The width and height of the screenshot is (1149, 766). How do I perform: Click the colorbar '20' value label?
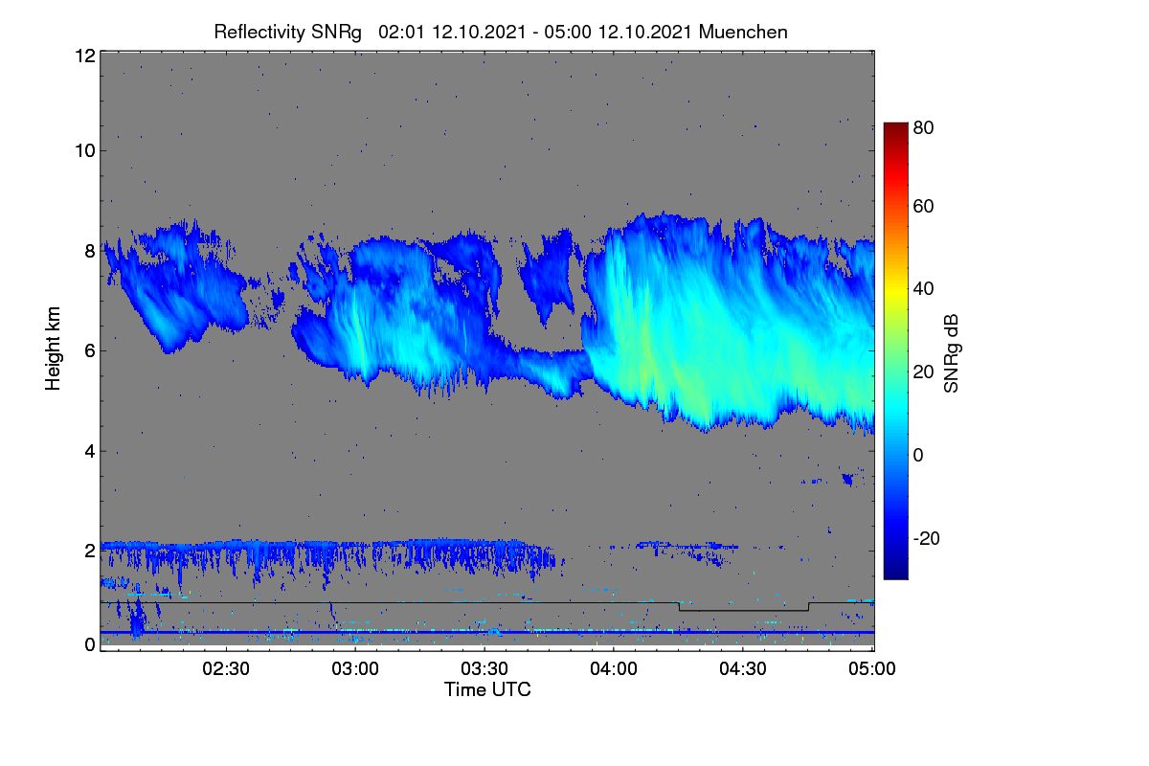(923, 372)
